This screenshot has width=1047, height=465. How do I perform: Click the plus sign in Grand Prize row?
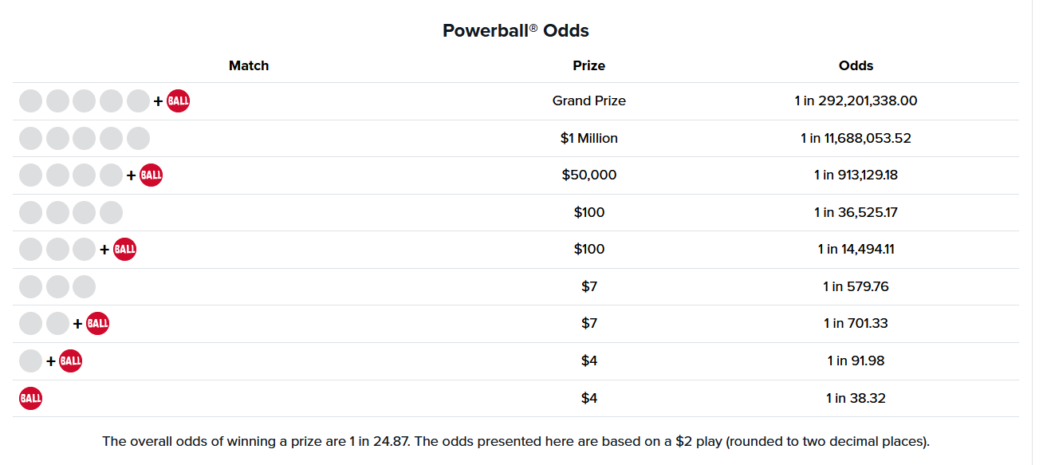pyautogui.click(x=158, y=101)
